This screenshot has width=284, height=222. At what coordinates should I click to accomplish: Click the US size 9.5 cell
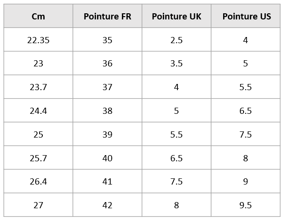[245, 205]
